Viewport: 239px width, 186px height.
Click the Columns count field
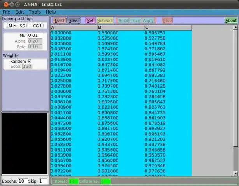coord(105,181)
